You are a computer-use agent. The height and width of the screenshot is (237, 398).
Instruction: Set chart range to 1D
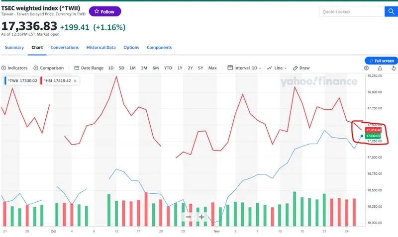point(110,68)
